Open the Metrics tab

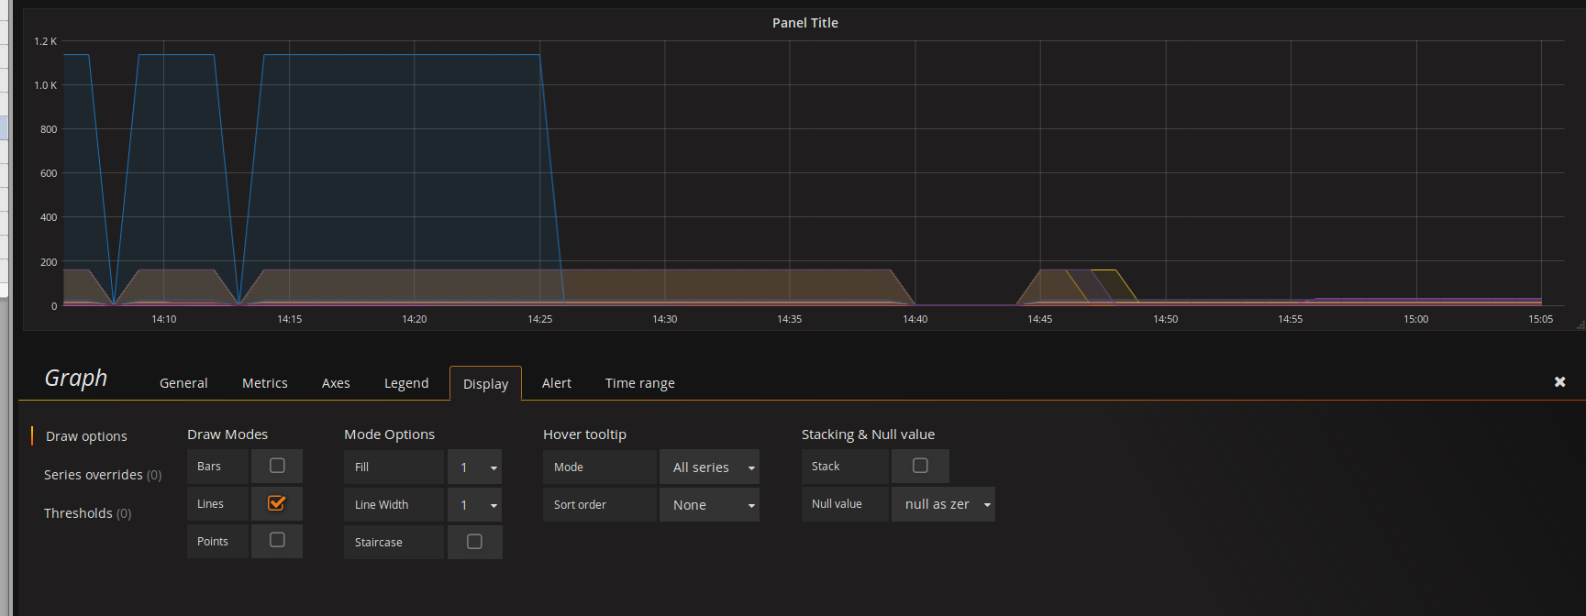[x=265, y=383]
